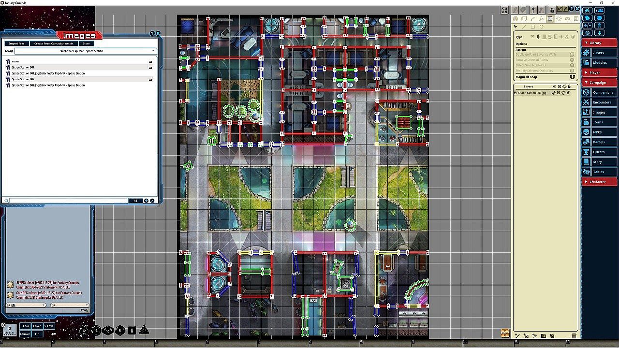Click the fx effects toolbar icon
Image resolution: width=619 pixels, height=348 pixels.
tap(542, 18)
